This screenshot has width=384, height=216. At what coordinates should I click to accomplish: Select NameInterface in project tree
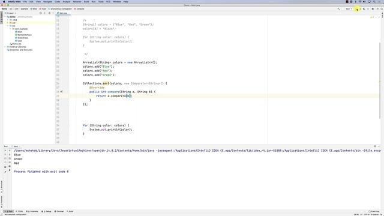[23, 35]
